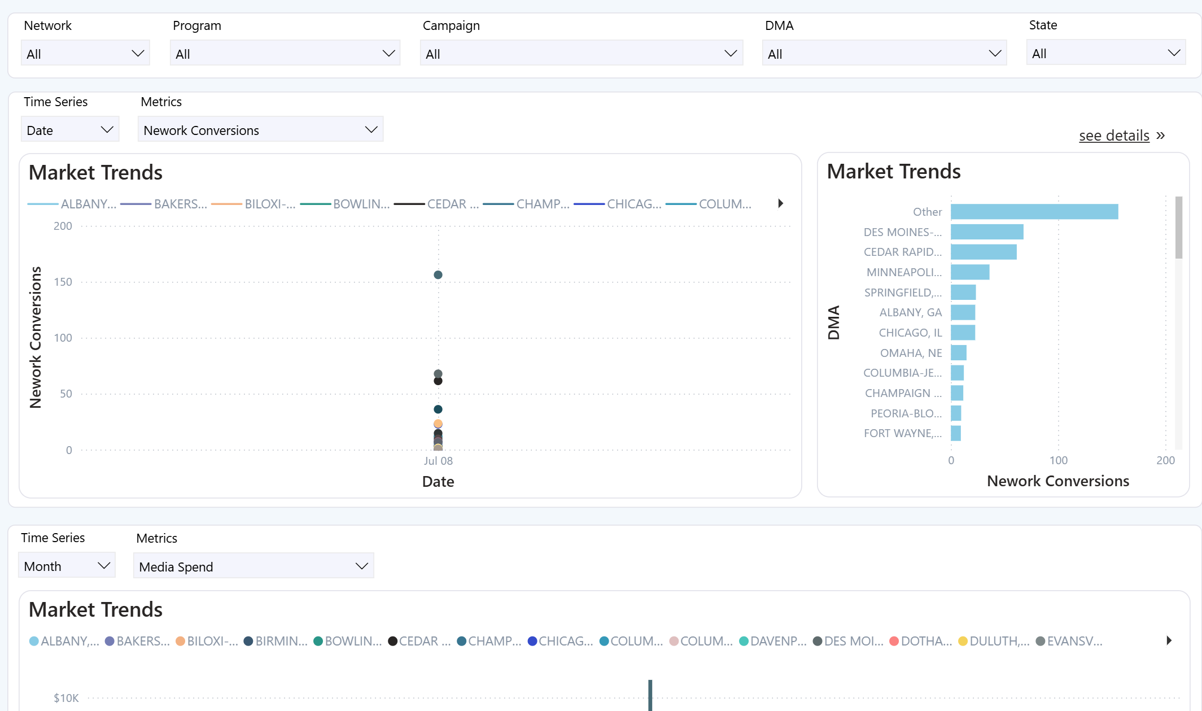This screenshot has height=711, width=1202.
Task: Click the double chevron beside see details
Action: click(1161, 136)
